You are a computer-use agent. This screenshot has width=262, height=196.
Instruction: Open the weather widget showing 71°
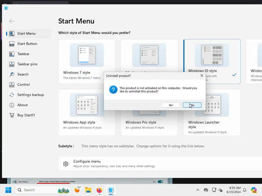point(77,190)
